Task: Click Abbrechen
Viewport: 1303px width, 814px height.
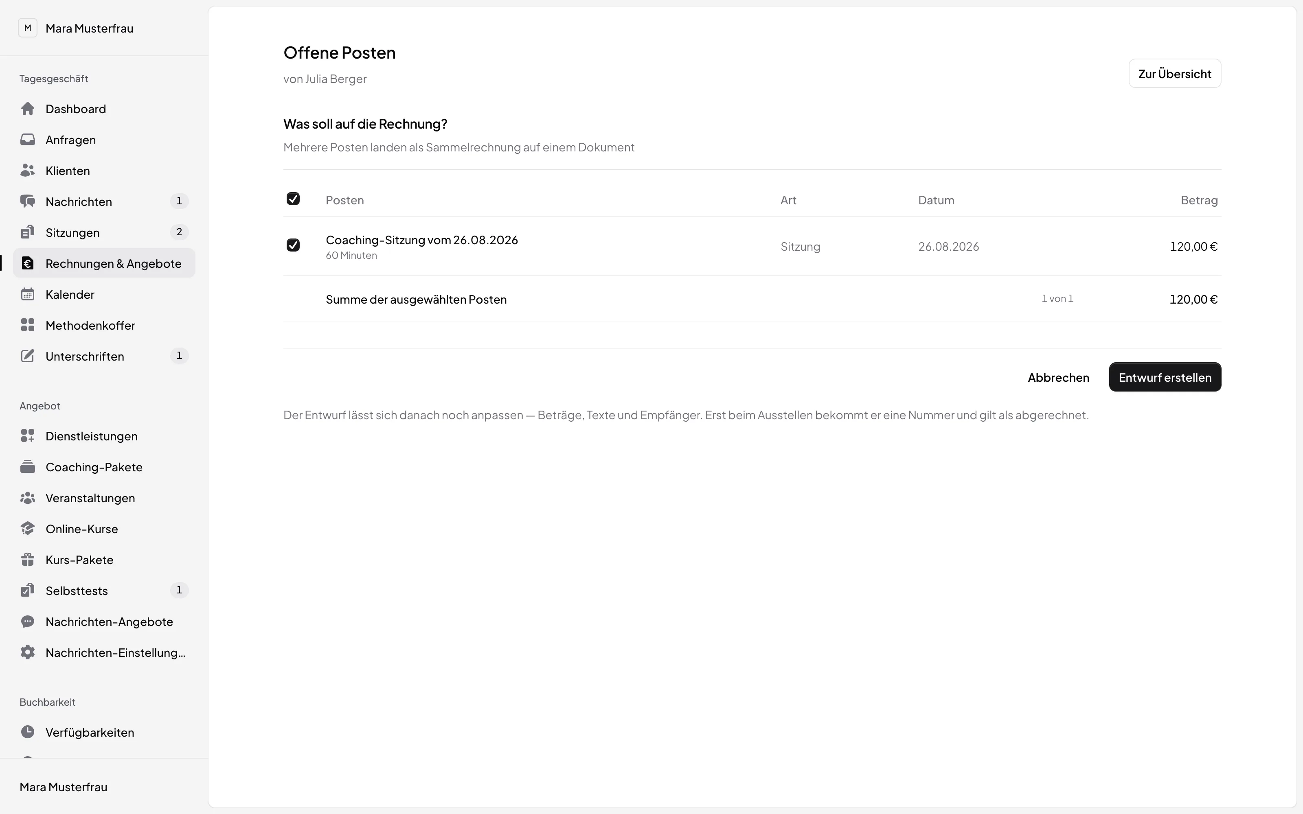Action: point(1058,377)
